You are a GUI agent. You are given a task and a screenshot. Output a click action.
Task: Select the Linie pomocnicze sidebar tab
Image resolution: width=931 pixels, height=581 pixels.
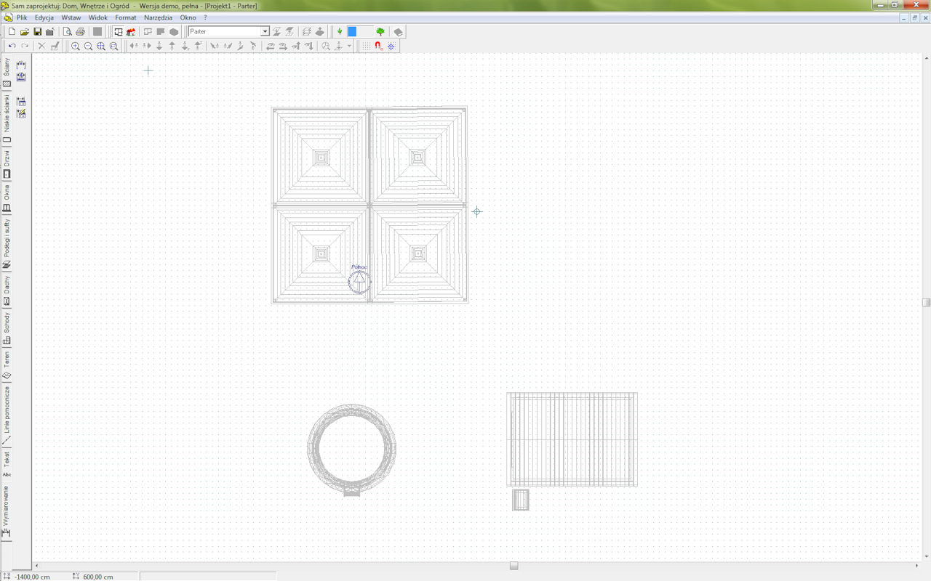click(x=7, y=415)
